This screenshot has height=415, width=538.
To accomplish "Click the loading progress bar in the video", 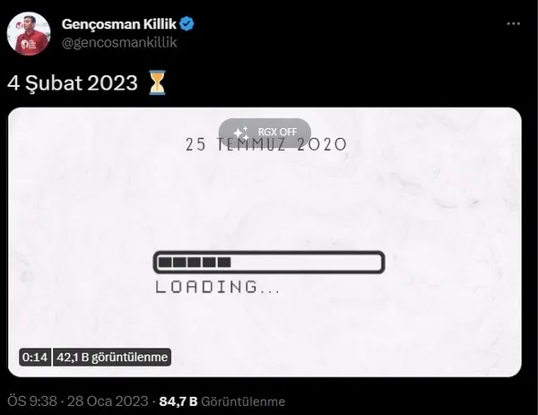I will click(x=269, y=263).
